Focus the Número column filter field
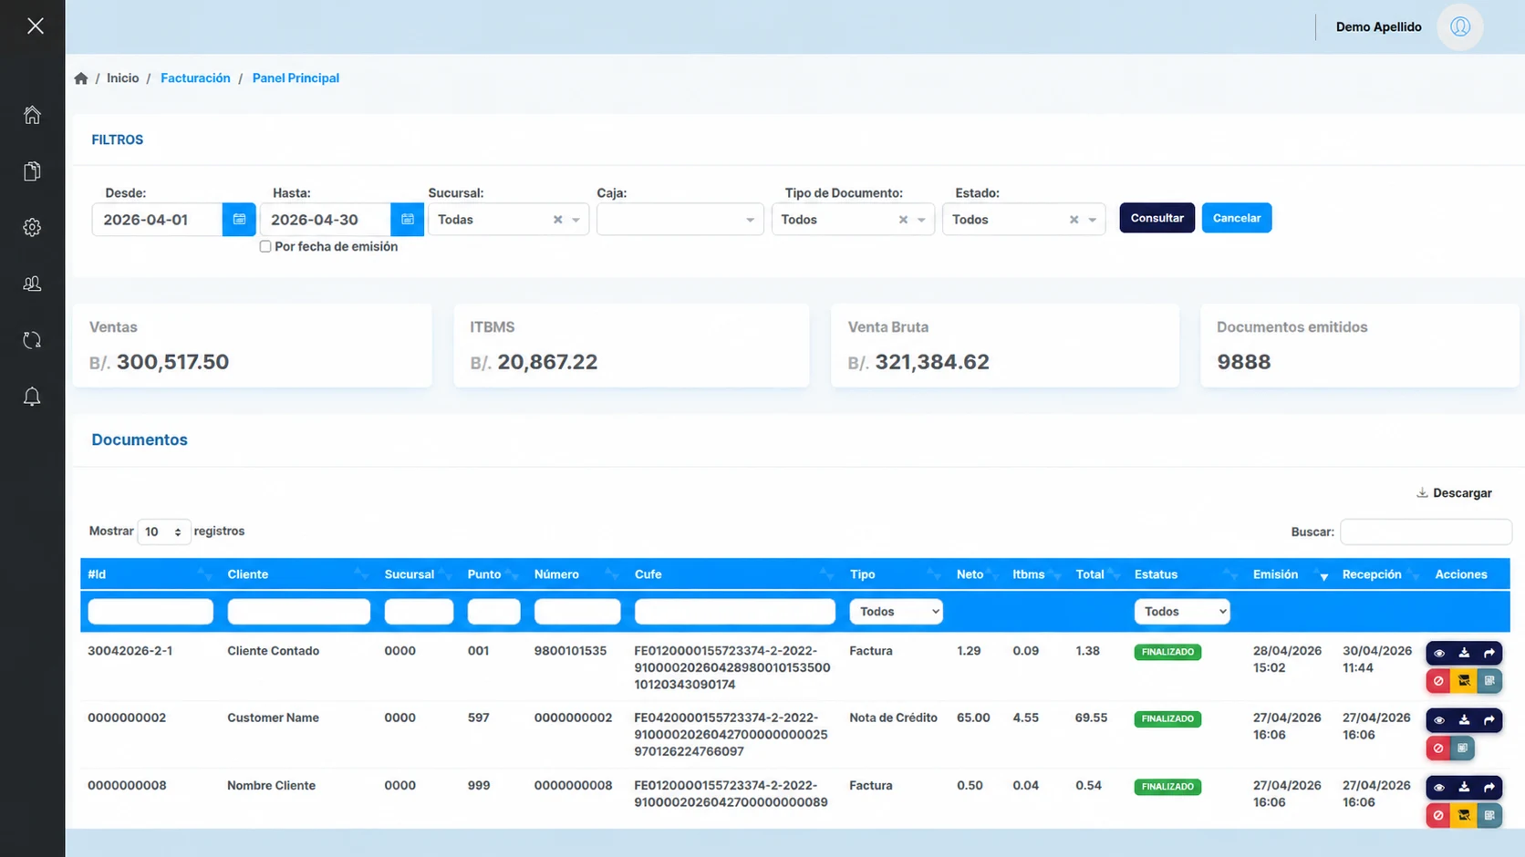The image size is (1525, 857). 577,612
